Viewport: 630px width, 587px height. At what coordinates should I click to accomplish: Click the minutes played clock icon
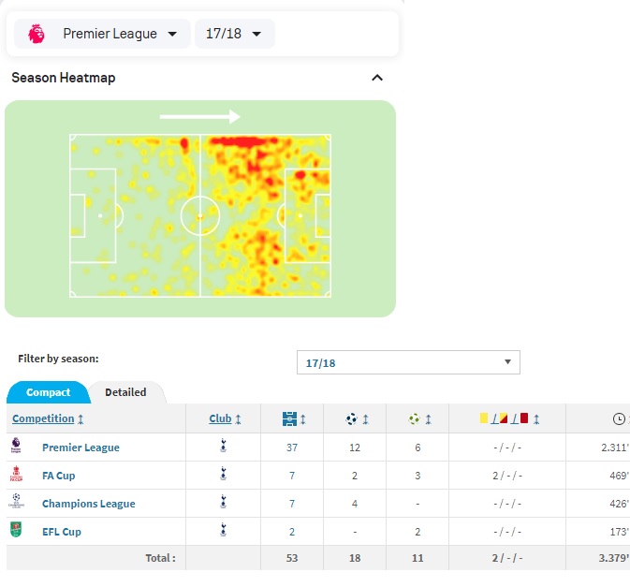(x=619, y=419)
